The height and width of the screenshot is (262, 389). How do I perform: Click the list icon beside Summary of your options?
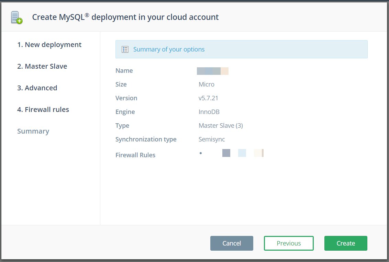(125, 49)
